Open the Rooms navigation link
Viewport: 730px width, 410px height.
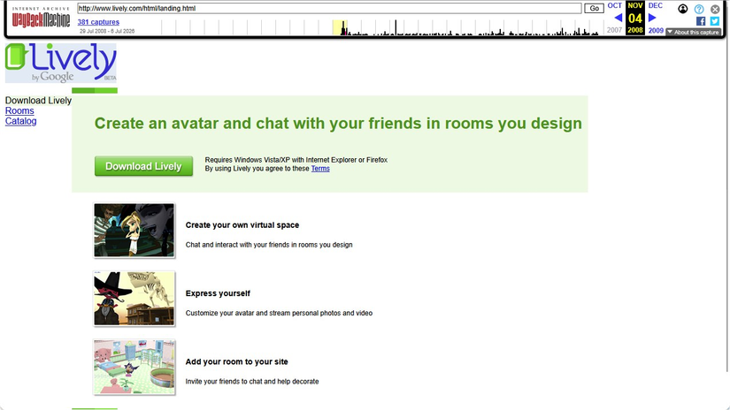(x=19, y=110)
